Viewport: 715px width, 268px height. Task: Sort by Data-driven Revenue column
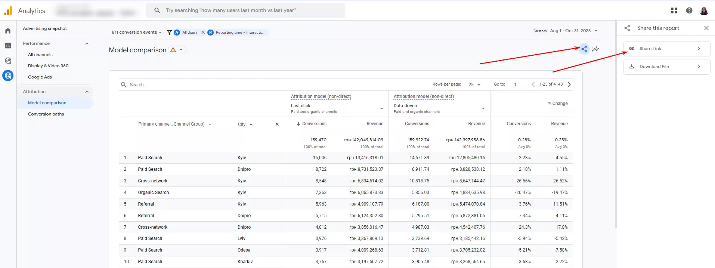pos(476,124)
